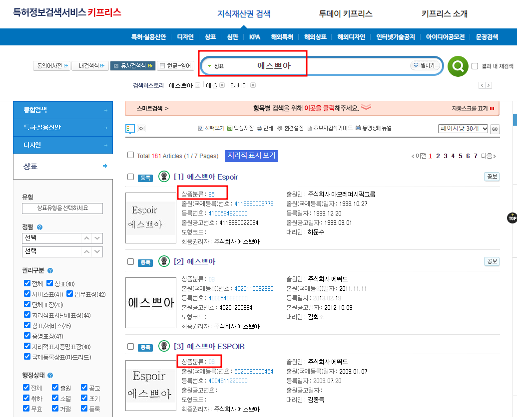
Task: Go to results page 2
Action: click(438, 156)
